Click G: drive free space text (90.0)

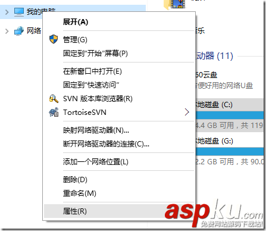230,161
